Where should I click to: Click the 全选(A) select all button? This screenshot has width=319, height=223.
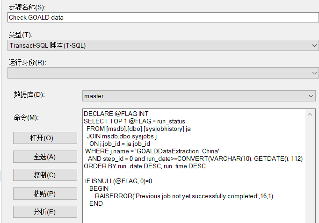44,157
